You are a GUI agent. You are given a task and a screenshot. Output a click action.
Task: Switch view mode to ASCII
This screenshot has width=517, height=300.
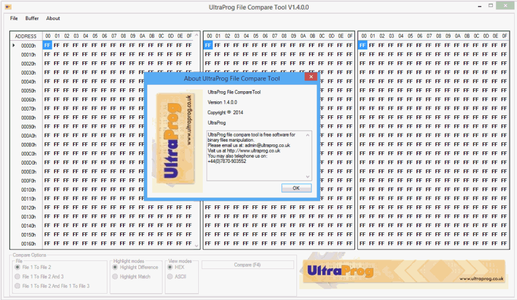click(x=171, y=276)
